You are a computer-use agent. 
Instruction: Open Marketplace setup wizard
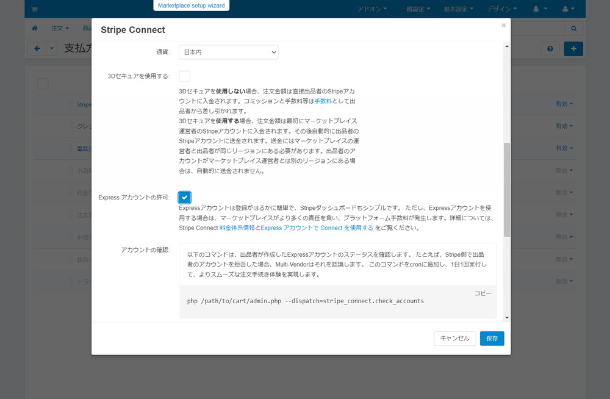pos(192,5)
